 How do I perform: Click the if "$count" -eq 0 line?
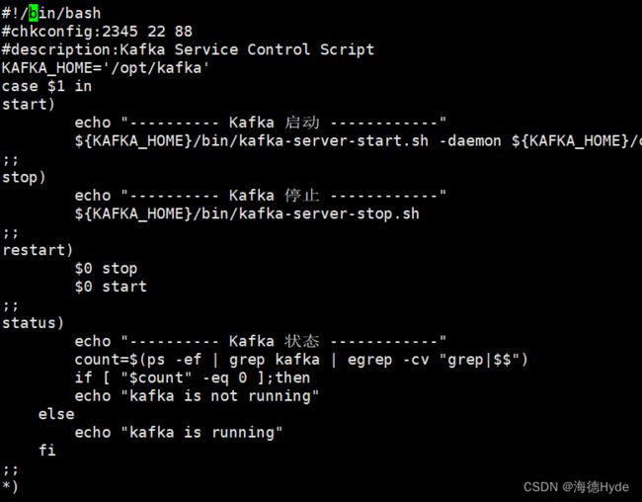(193, 377)
